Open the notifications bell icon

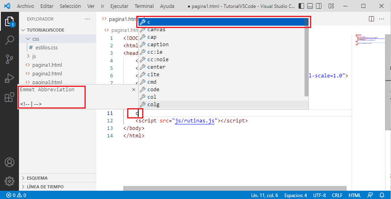[x=382, y=195]
